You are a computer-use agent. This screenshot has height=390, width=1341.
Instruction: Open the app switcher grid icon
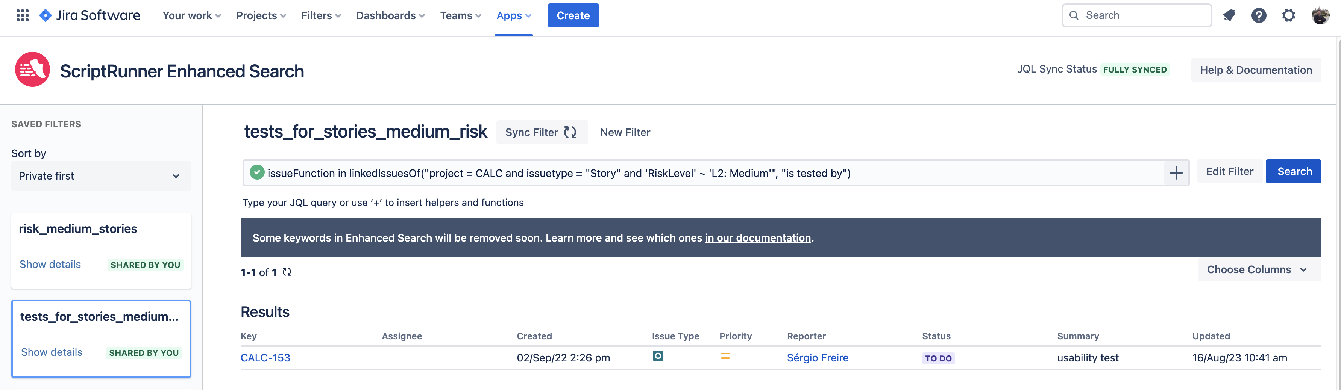click(x=23, y=16)
